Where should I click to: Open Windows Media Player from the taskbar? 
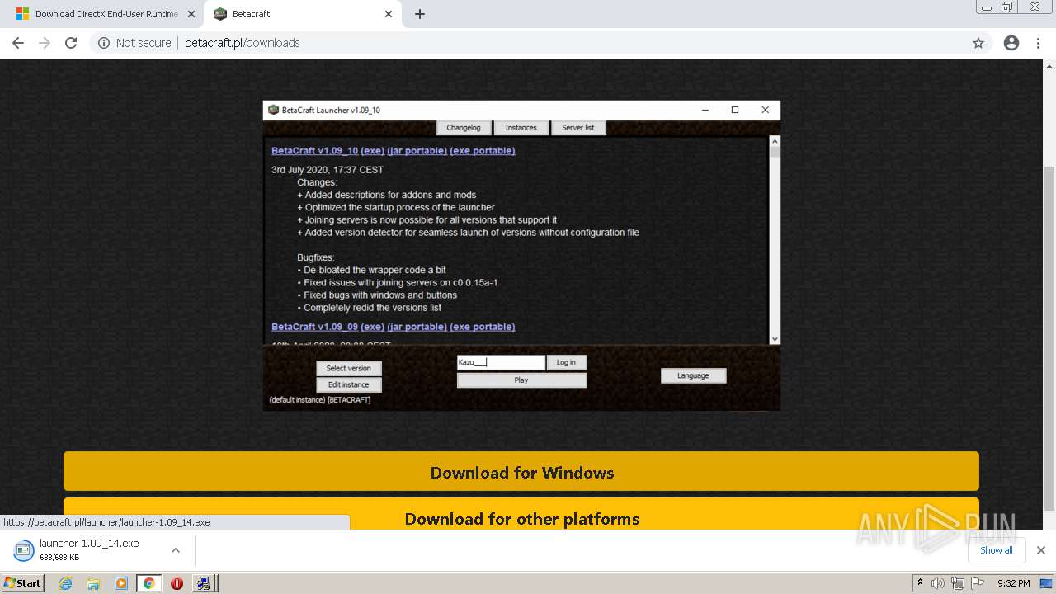point(121,583)
